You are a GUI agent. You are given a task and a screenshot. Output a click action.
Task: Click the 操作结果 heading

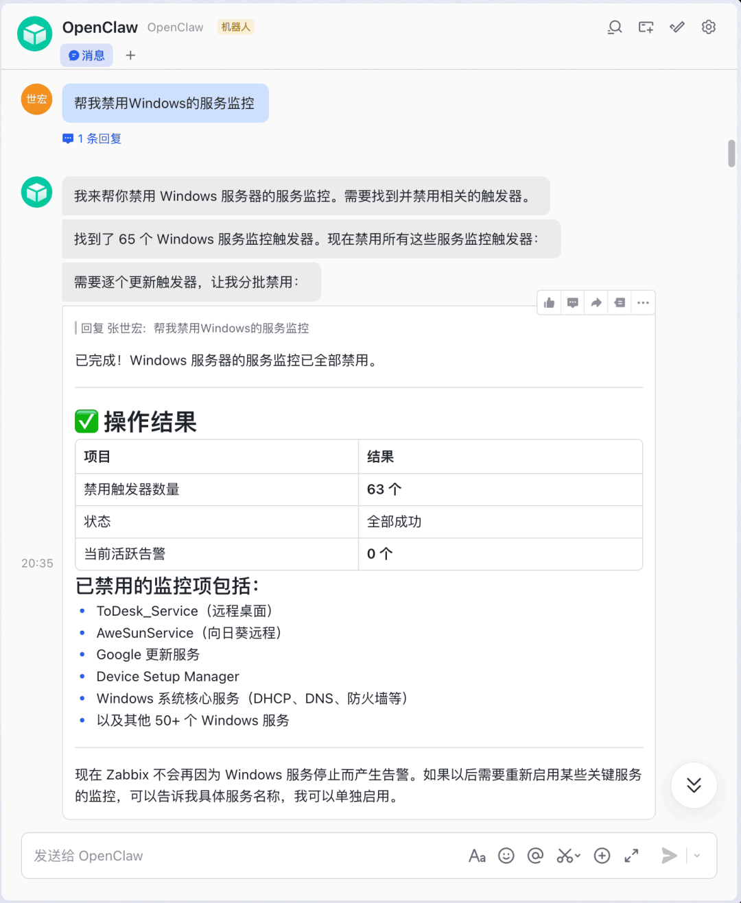click(136, 422)
